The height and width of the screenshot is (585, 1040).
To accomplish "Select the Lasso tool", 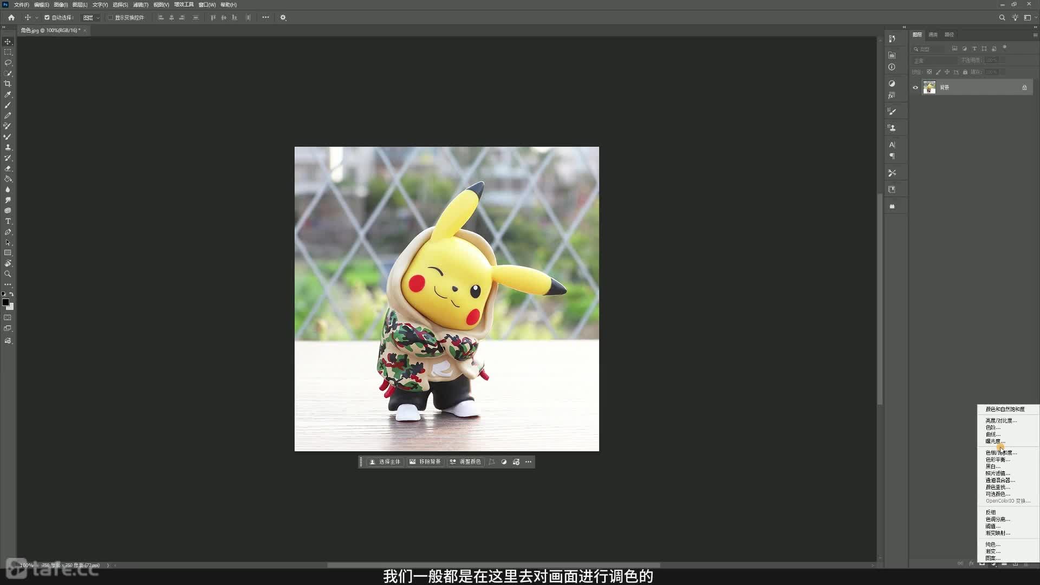I will (x=8, y=63).
